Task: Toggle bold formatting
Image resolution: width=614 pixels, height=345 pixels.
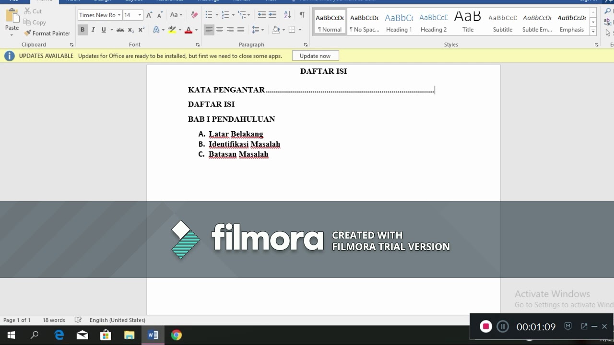Action: point(83,30)
